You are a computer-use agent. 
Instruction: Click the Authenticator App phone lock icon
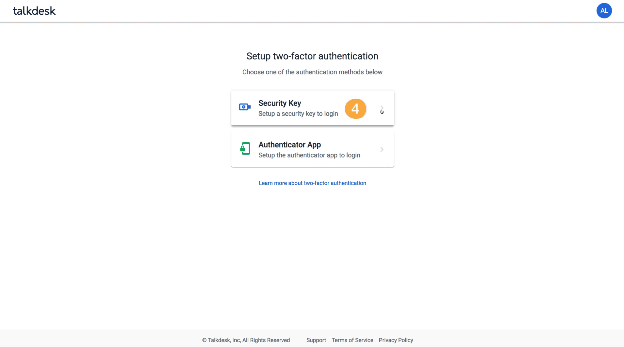(x=245, y=148)
